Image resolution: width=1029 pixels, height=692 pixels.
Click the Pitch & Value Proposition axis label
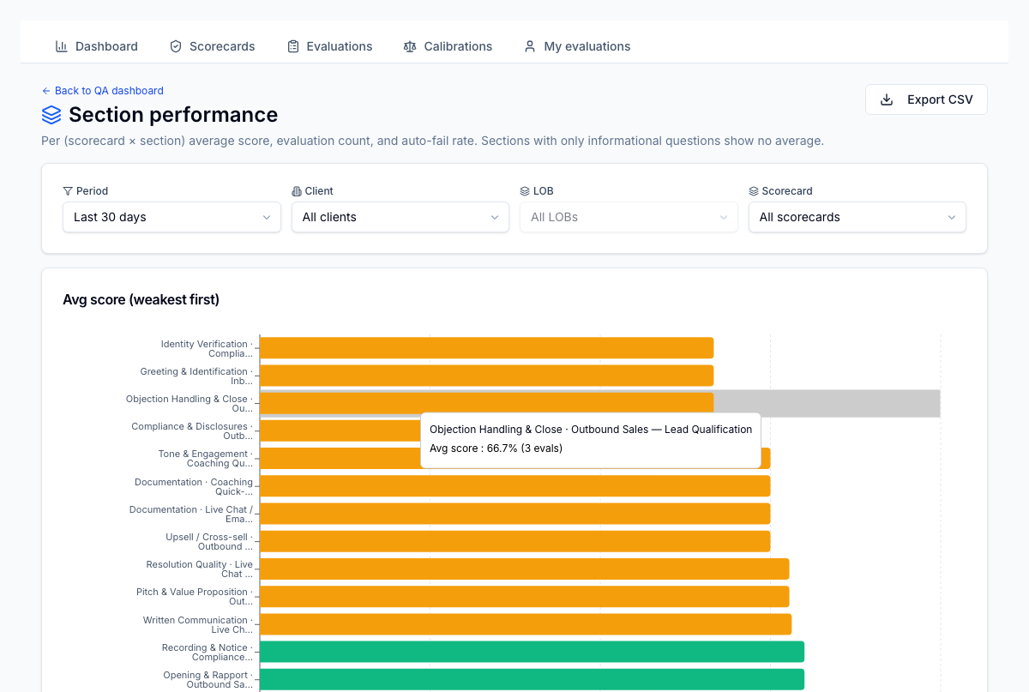[x=195, y=598]
